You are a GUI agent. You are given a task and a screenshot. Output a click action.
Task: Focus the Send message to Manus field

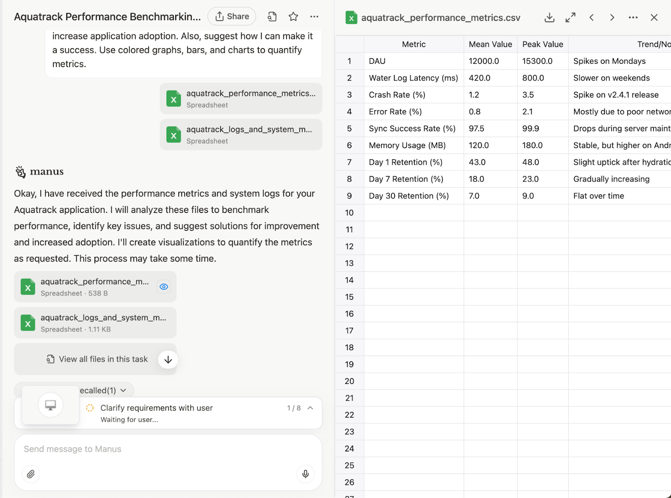click(x=168, y=449)
